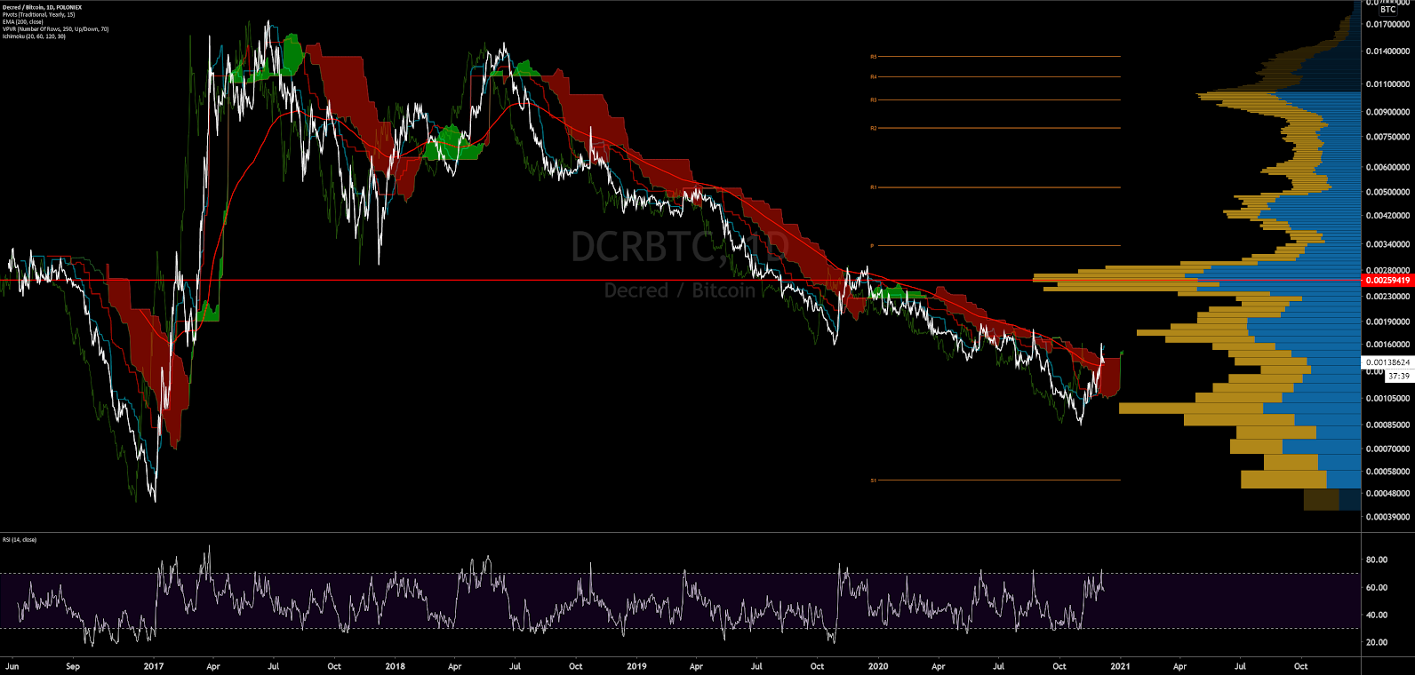Click the 2020 label on the time axis

(x=878, y=666)
